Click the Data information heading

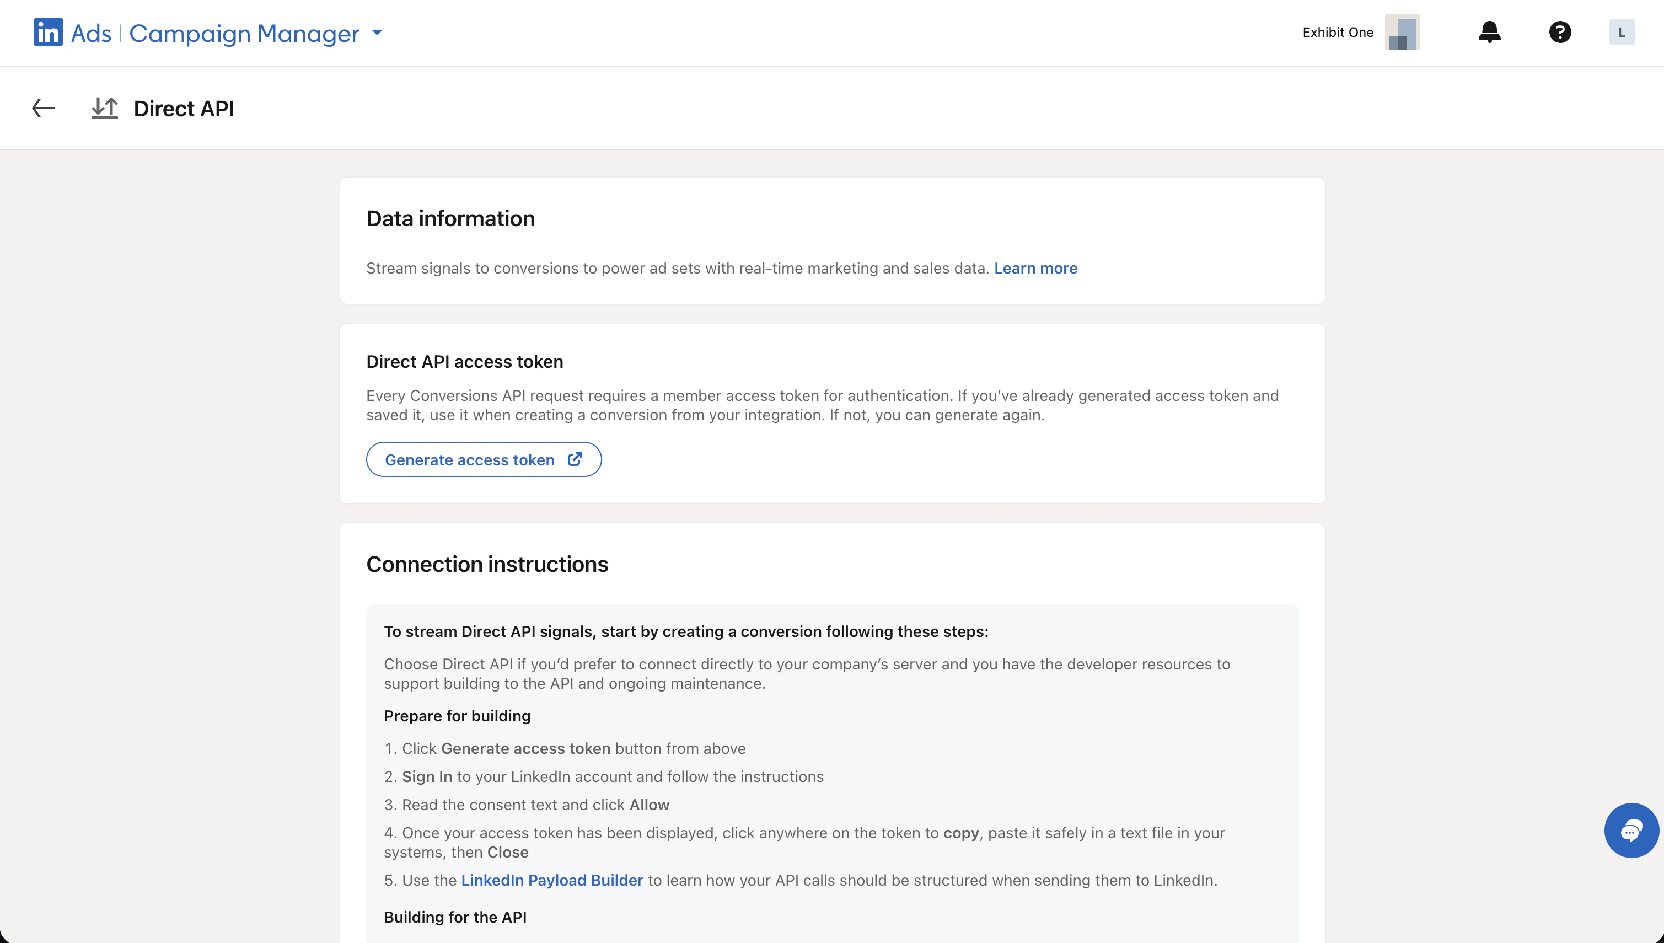click(450, 218)
